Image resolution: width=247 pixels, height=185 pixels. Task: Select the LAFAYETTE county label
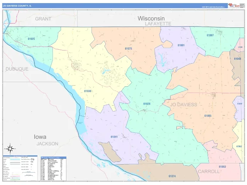(x=158, y=24)
